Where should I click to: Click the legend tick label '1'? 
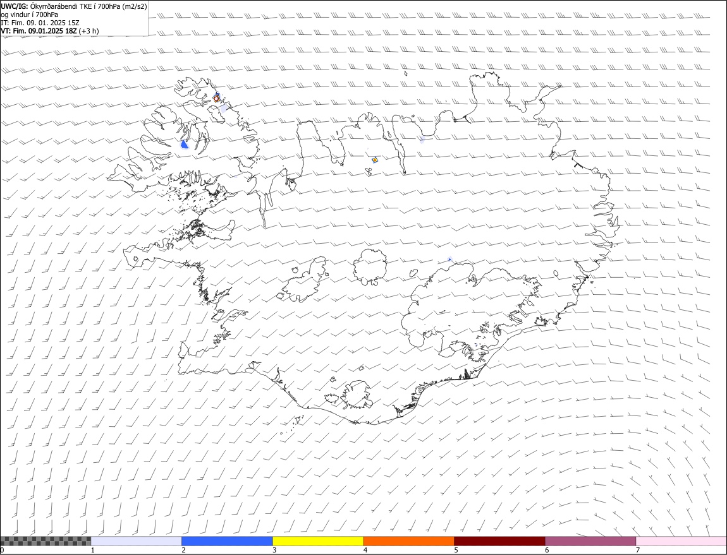coord(93,551)
